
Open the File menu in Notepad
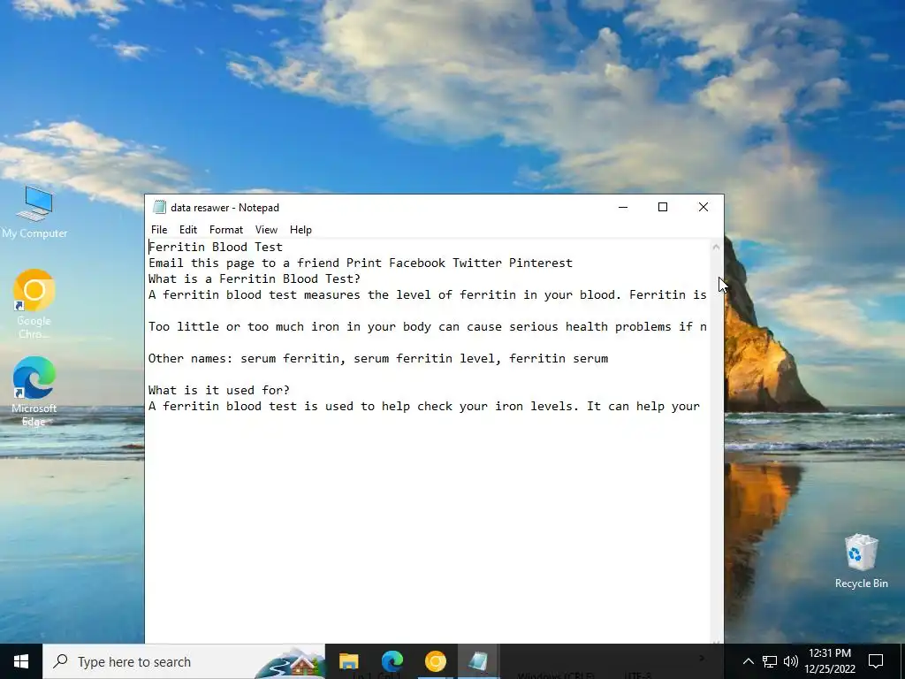pyautogui.click(x=159, y=230)
